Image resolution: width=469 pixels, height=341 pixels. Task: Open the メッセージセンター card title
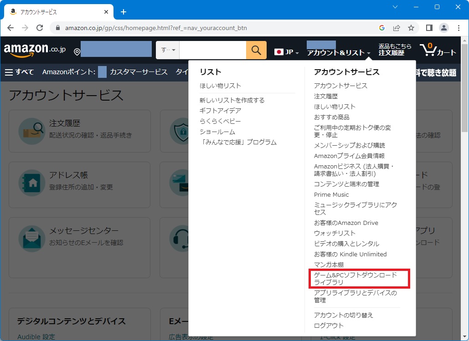click(84, 230)
